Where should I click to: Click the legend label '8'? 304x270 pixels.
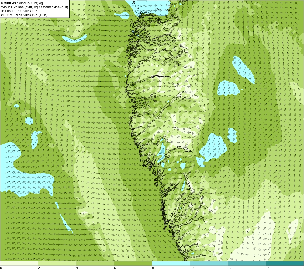[x=153, y=268]
